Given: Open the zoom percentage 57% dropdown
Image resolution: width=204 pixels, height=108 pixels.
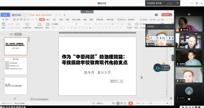Looking at the screenshot, I should pos(138,103).
